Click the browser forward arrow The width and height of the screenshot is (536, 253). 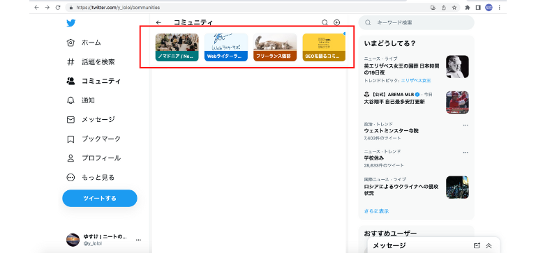click(x=47, y=7)
